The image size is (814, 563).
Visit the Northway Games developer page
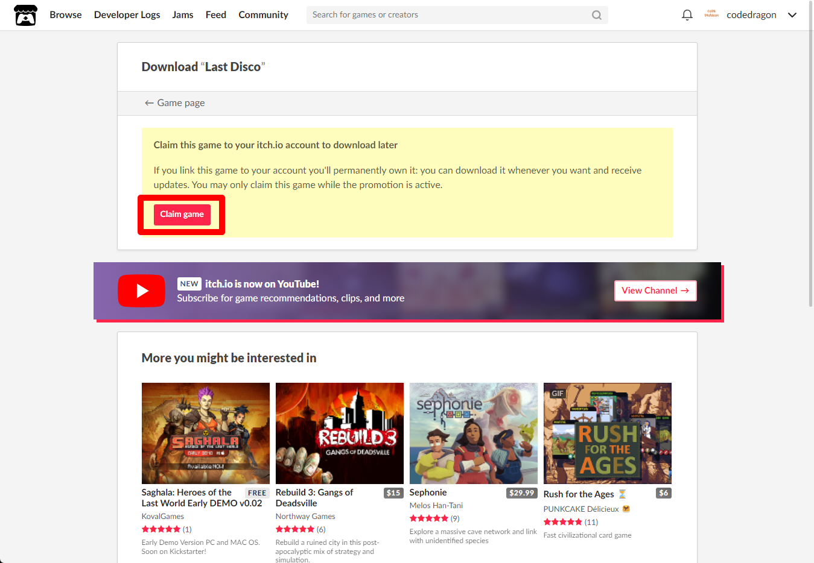(x=305, y=517)
